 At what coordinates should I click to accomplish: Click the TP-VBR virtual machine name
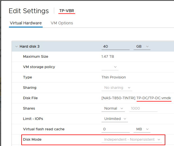67,11
